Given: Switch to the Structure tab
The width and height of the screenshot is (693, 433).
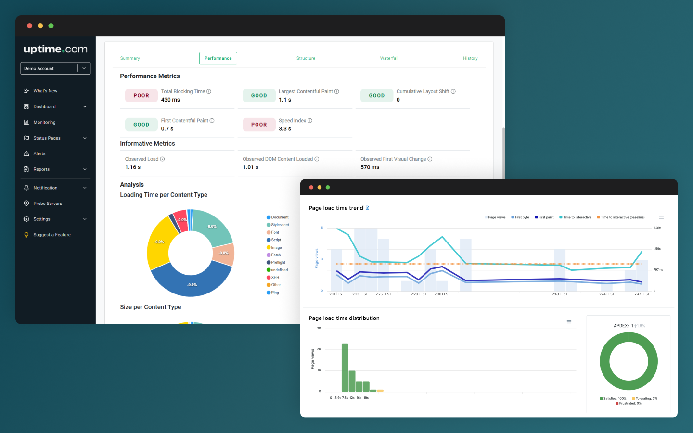Looking at the screenshot, I should coord(306,58).
